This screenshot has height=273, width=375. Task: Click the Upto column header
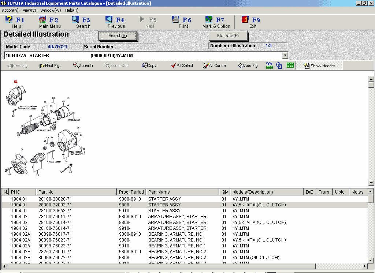click(340, 192)
